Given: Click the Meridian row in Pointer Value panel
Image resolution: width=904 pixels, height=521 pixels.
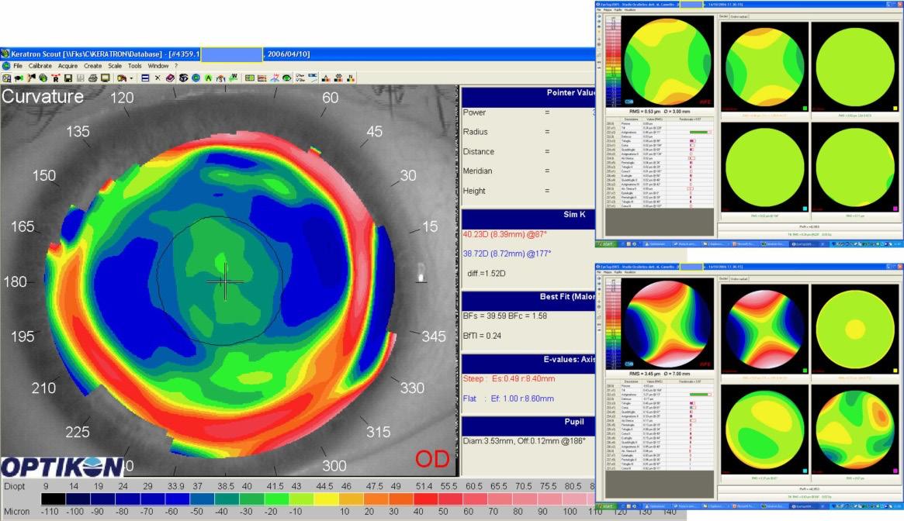Looking at the screenshot, I should pyautogui.click(x=528, y=171).
